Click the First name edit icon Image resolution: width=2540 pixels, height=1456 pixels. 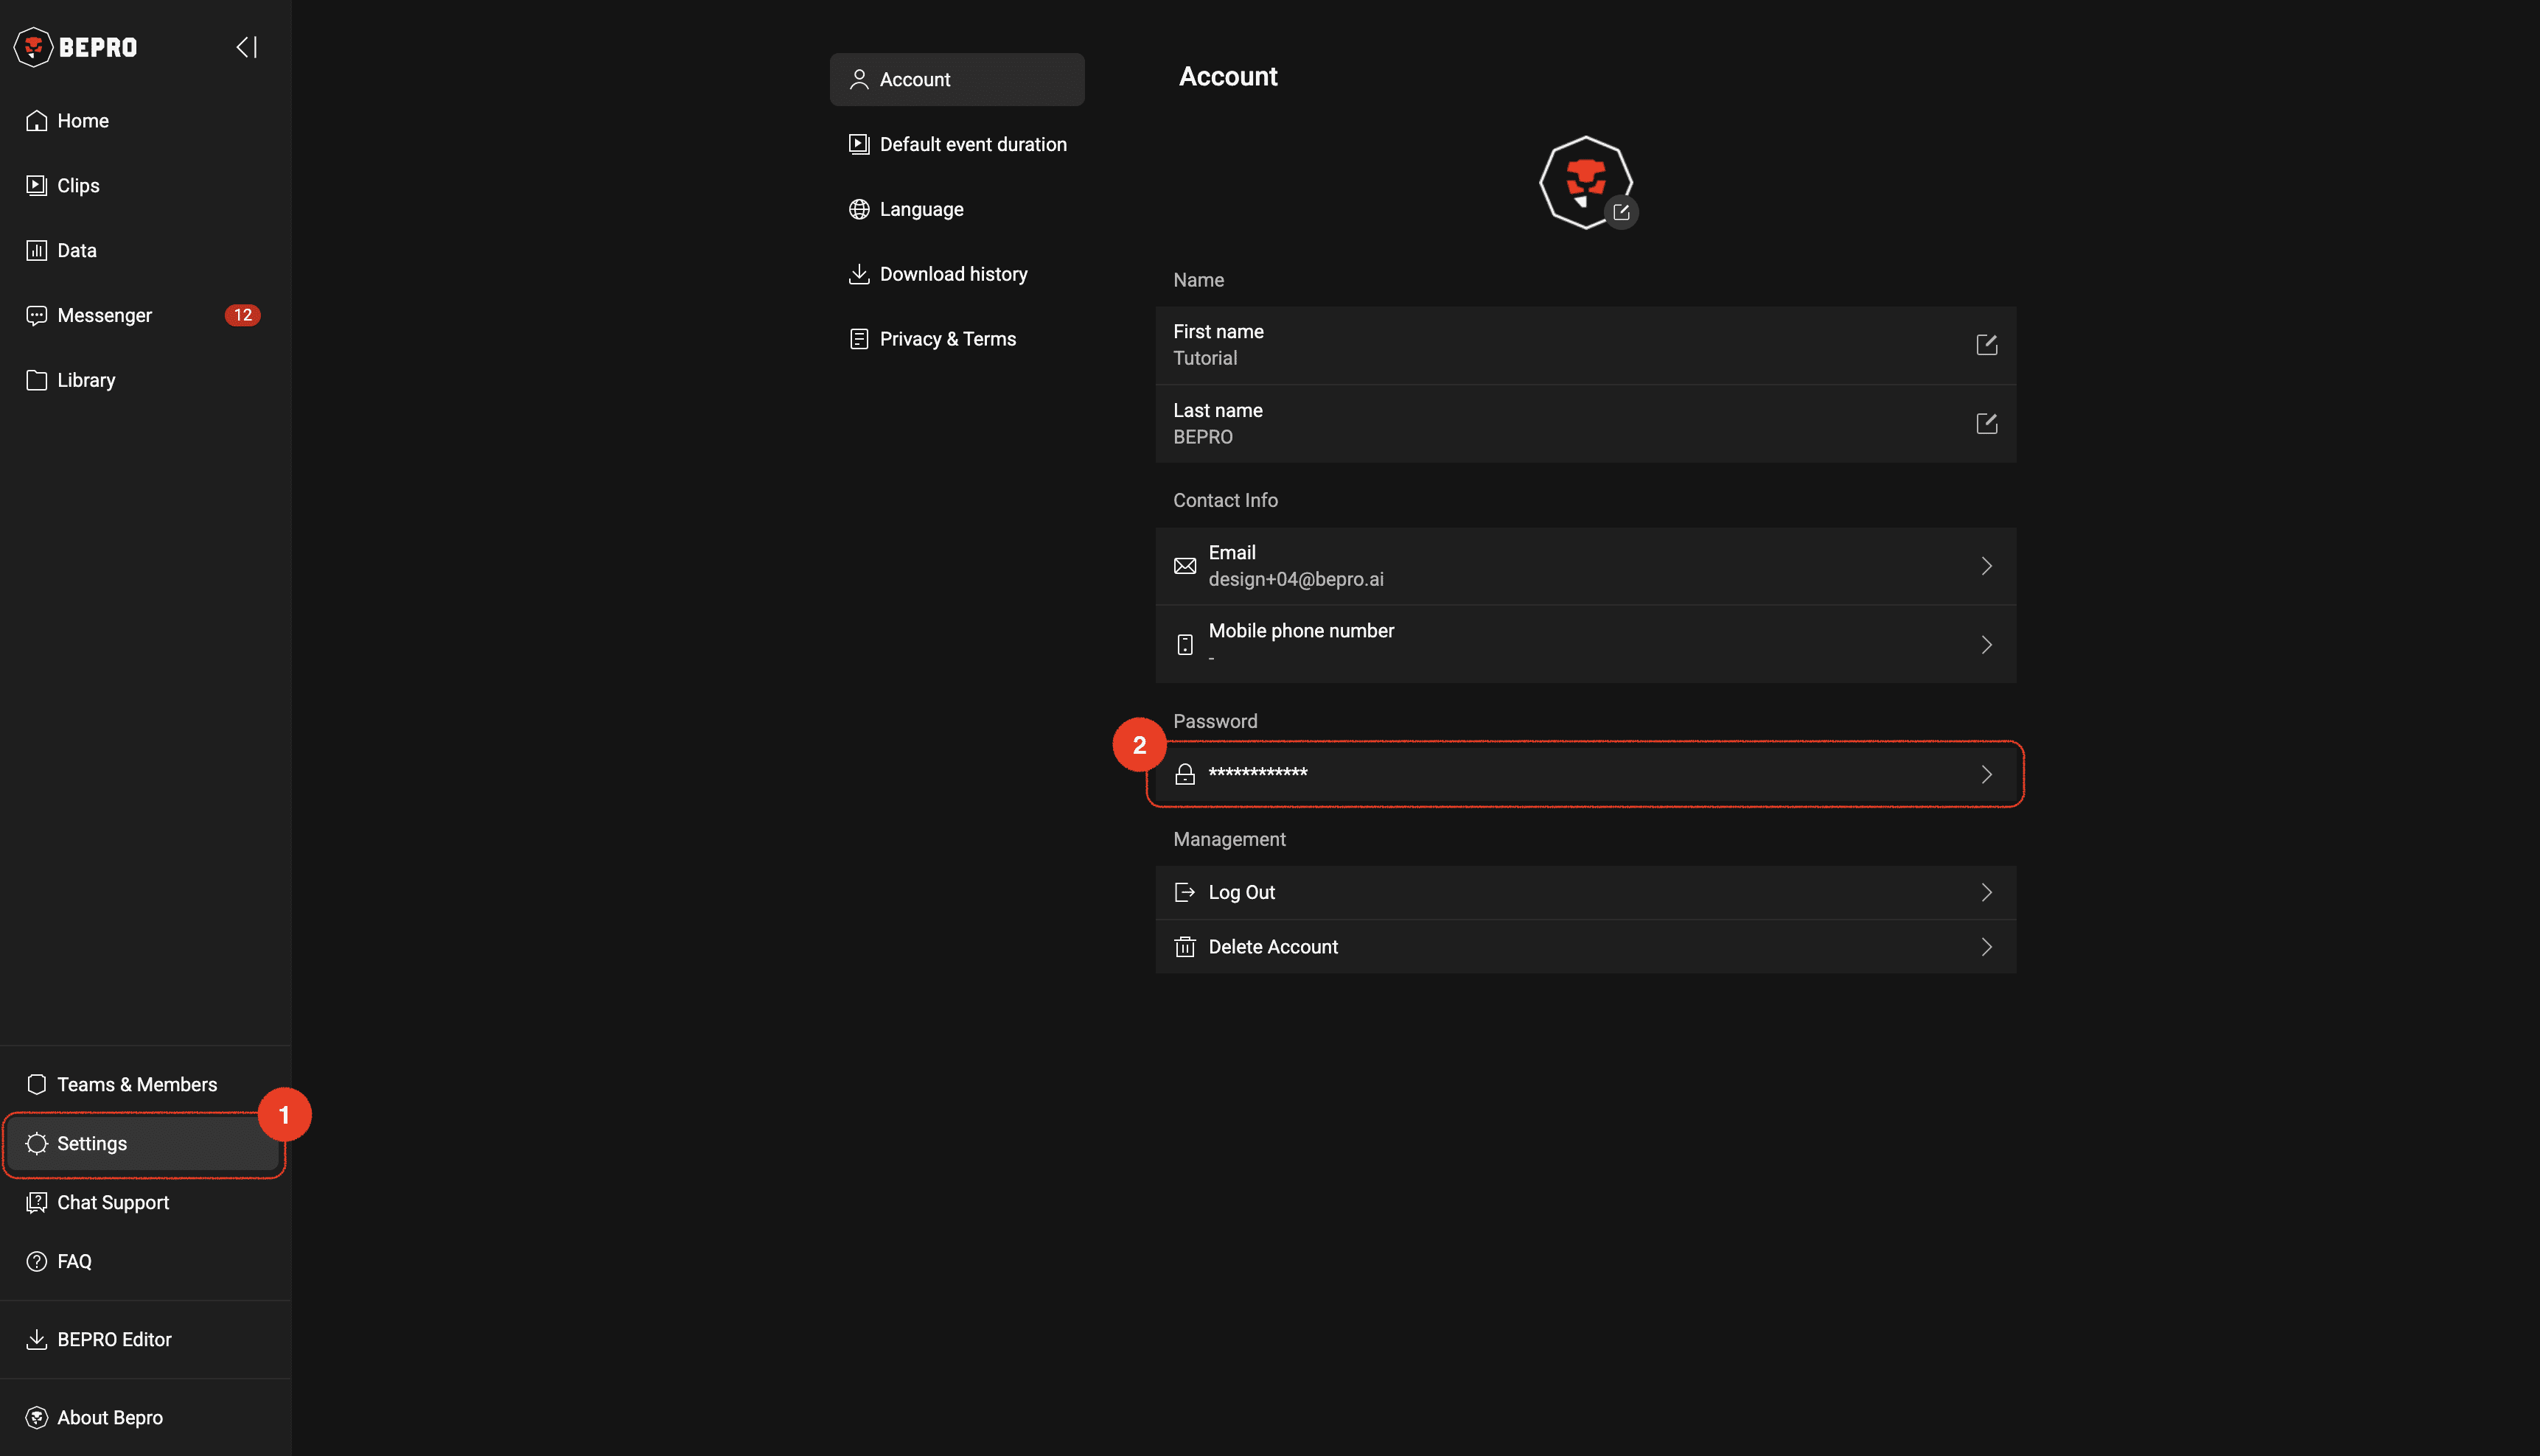click(x=1986, y=345)
